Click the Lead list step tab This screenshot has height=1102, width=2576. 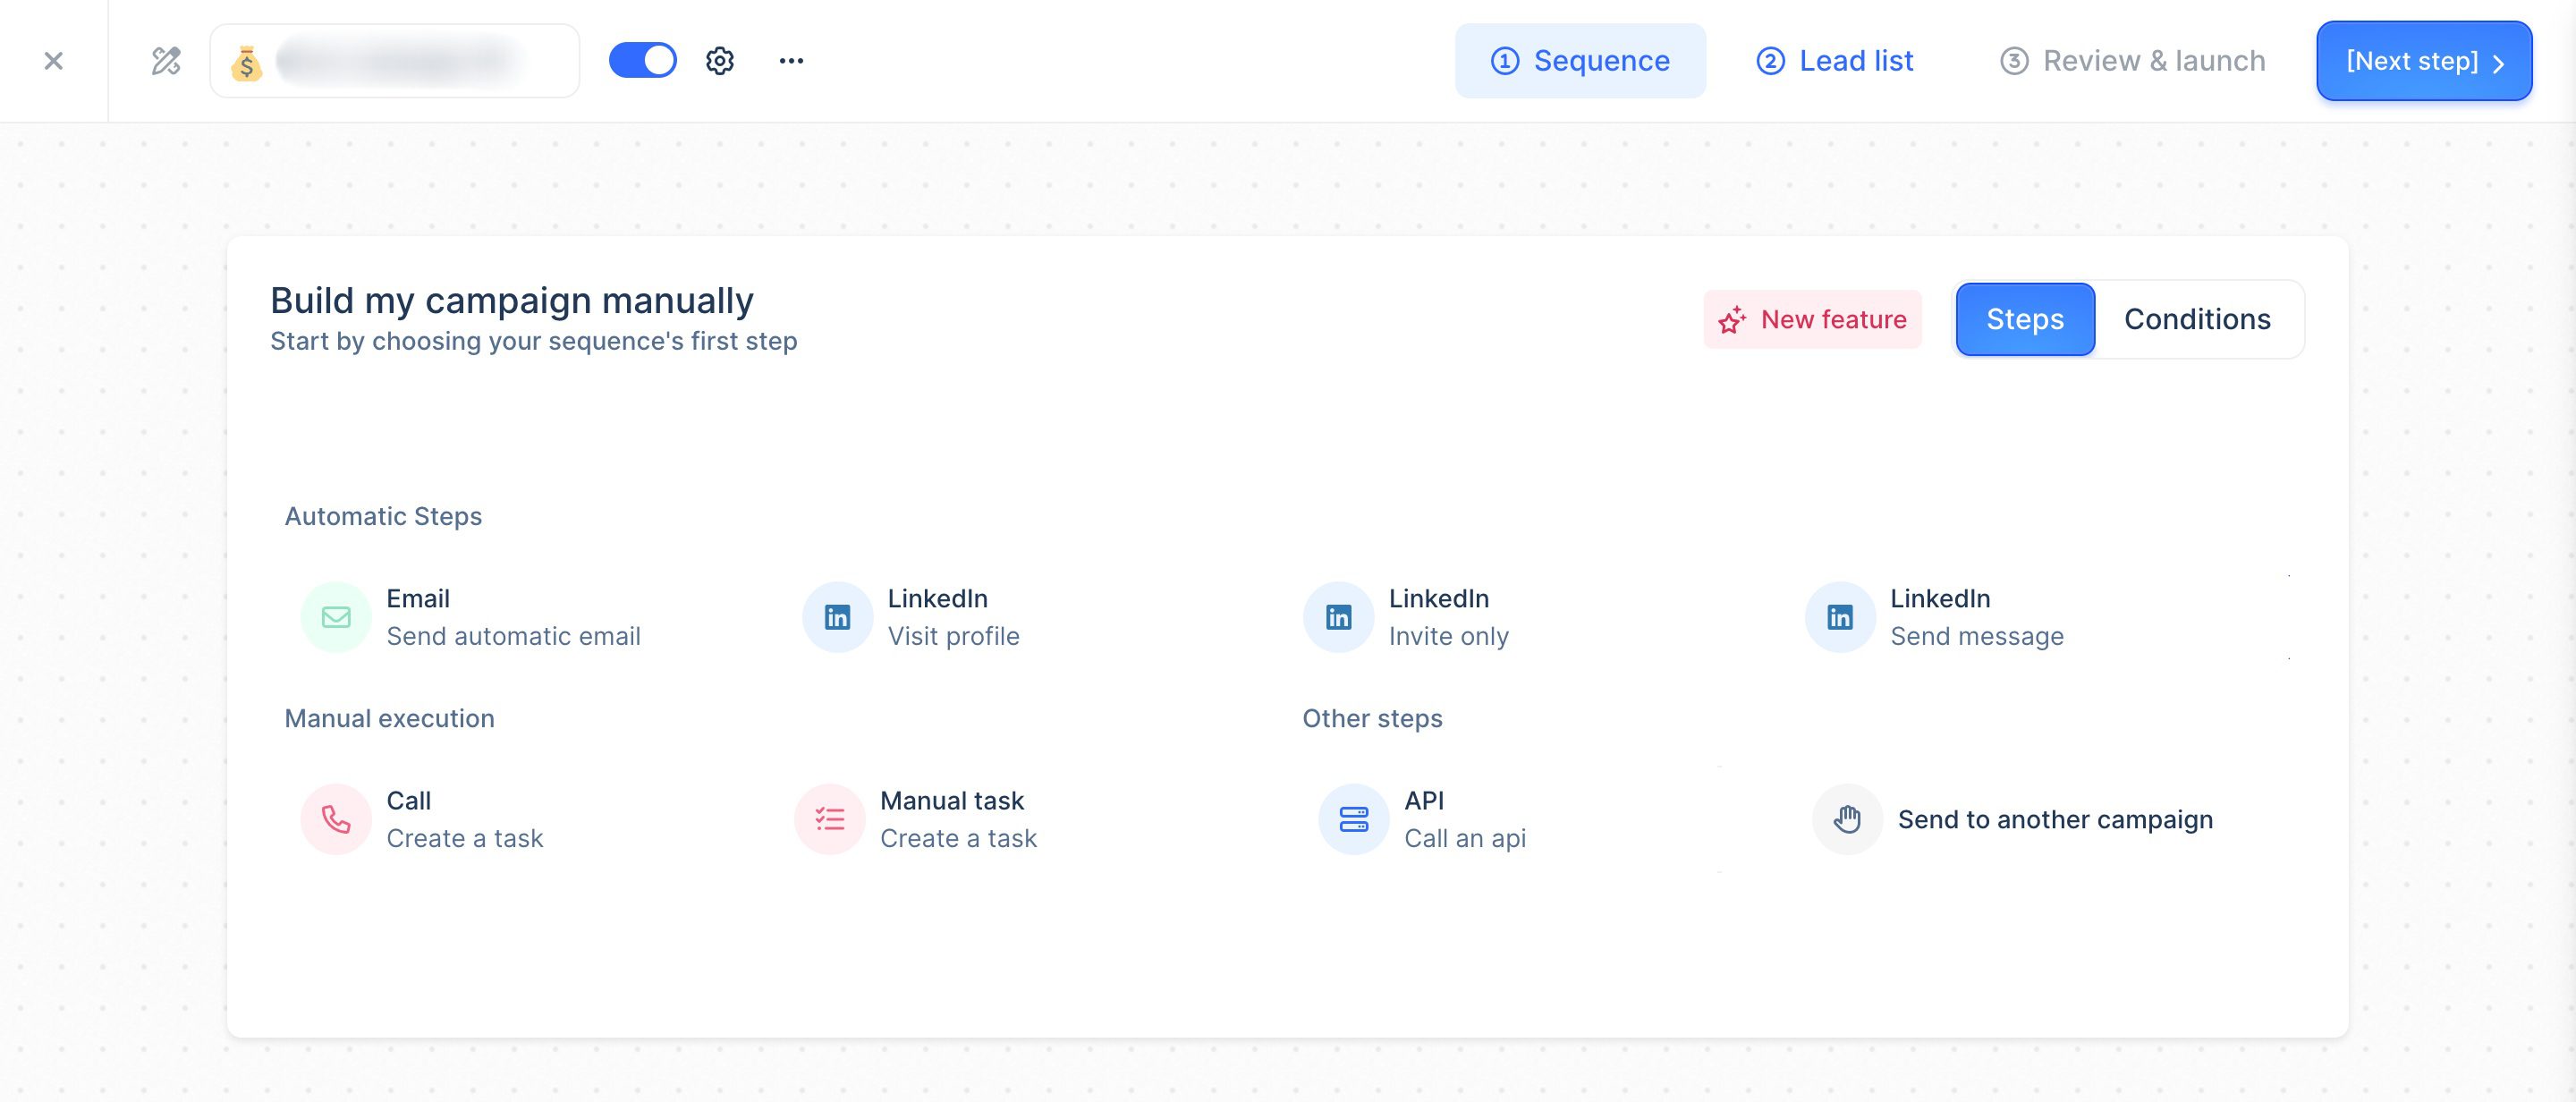click(1834, 61)
